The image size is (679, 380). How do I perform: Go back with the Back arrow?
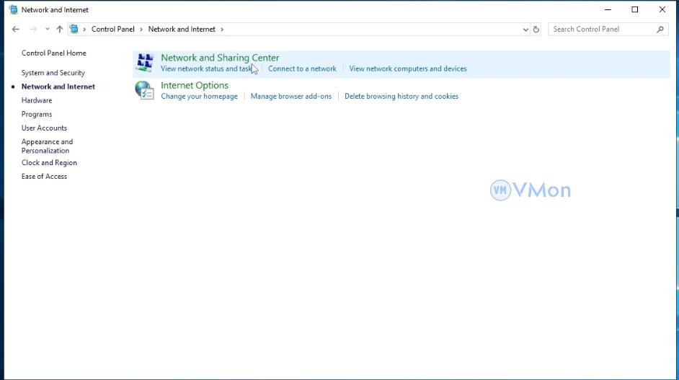[x=16, y=30]
